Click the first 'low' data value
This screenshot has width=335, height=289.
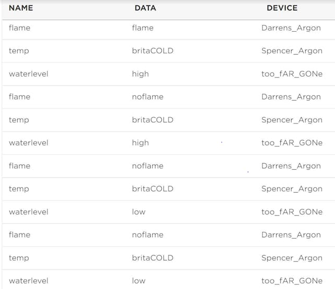139,212
